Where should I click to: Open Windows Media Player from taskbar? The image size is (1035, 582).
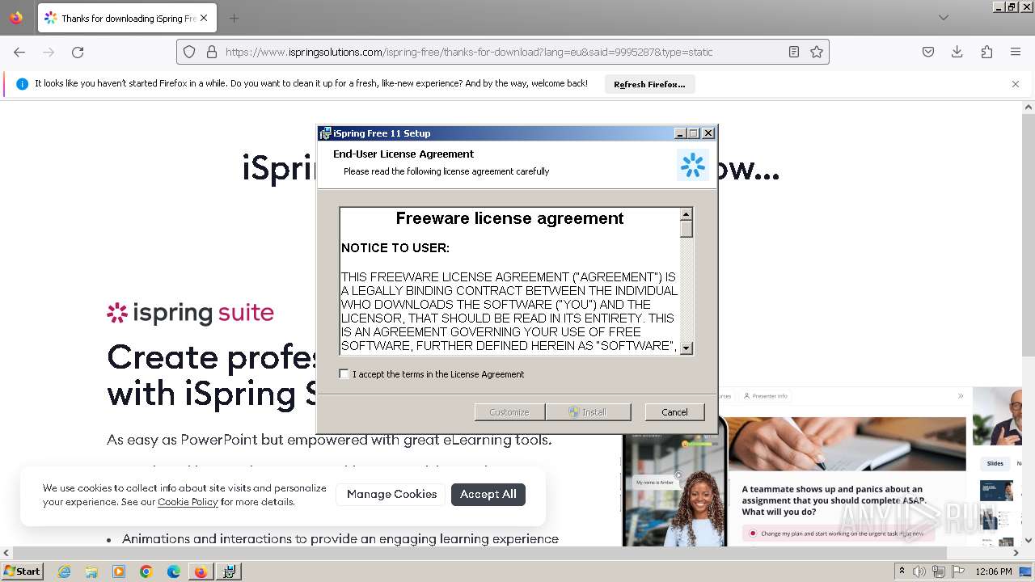119,571
